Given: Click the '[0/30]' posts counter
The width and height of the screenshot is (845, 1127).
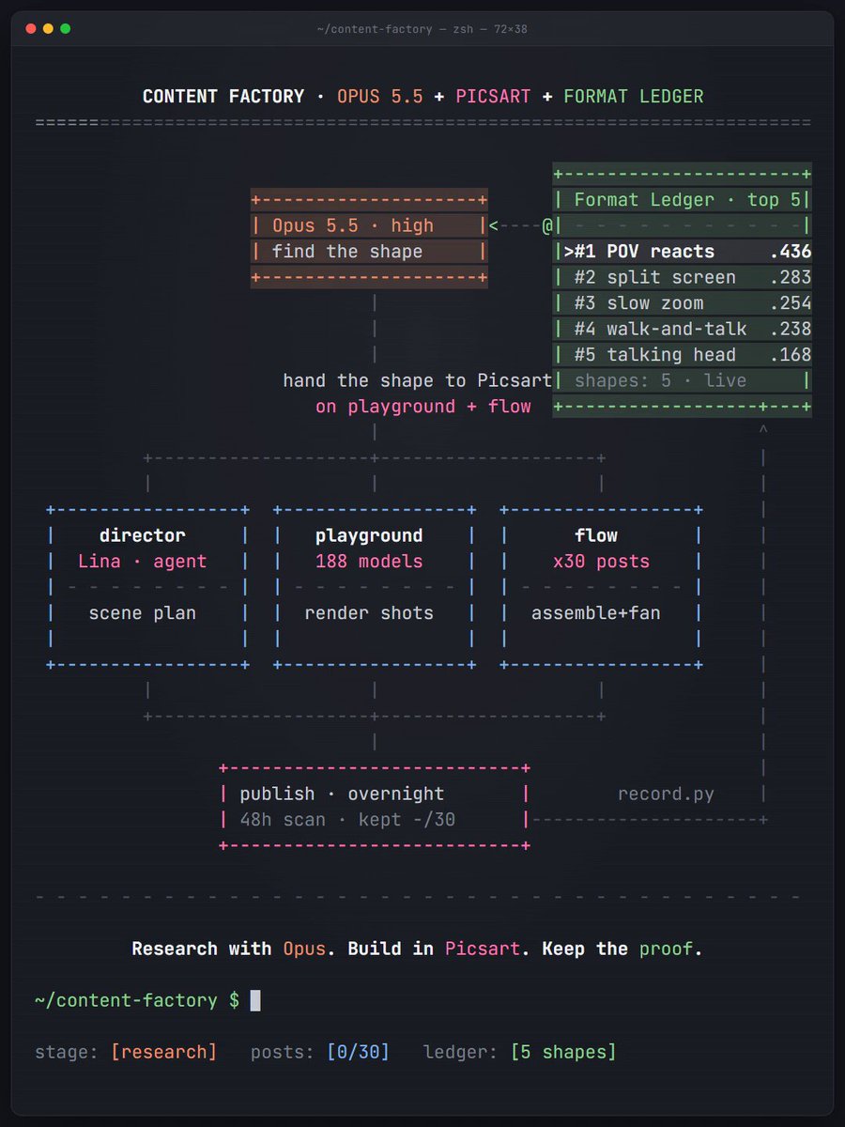Looking at the screenshot, I should pyautogui.click(x=358, y=1052).
